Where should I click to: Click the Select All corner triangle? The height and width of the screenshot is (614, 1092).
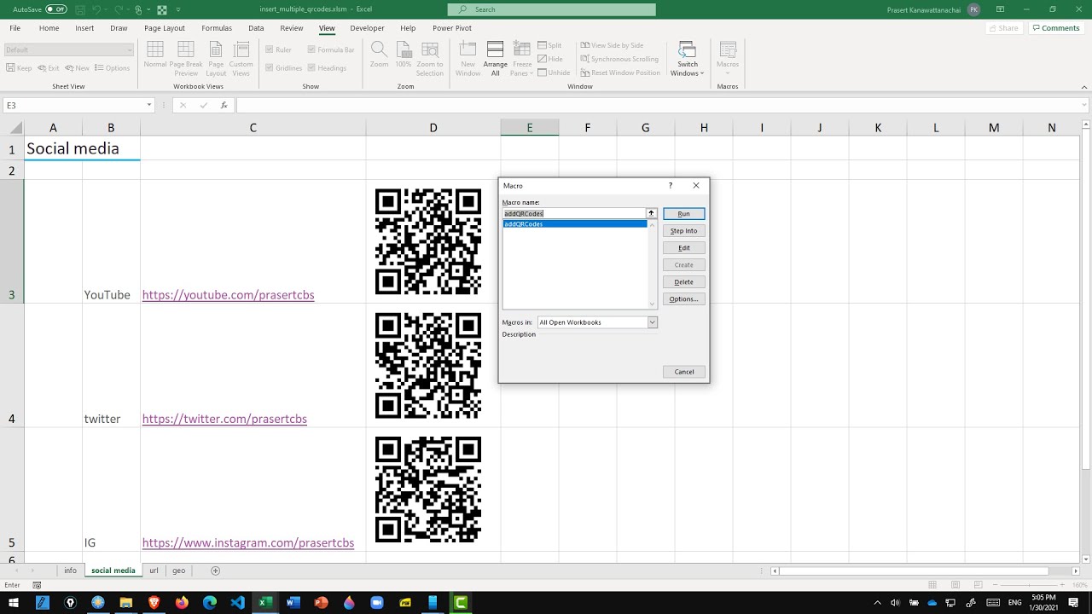coord(17,128)
